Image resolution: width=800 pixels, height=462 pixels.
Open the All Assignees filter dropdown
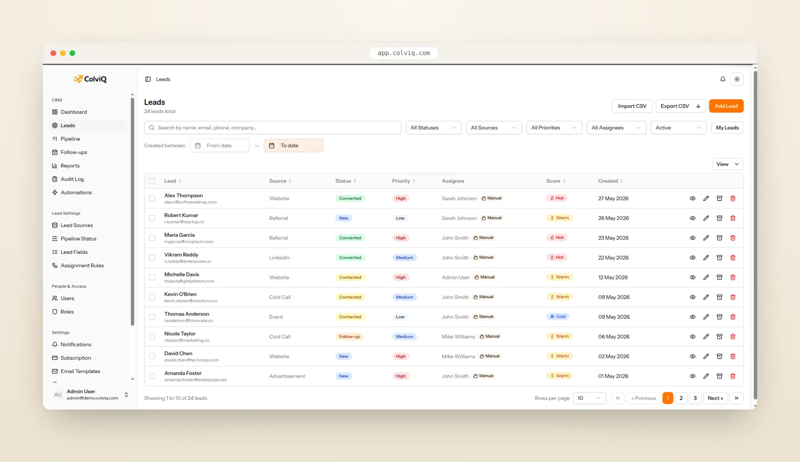pos(616,128)
